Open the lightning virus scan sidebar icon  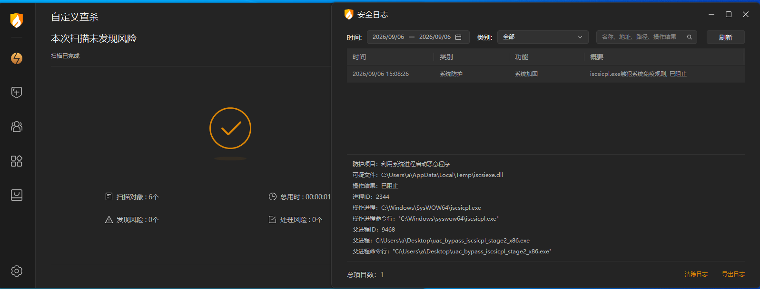pos(17,58)
